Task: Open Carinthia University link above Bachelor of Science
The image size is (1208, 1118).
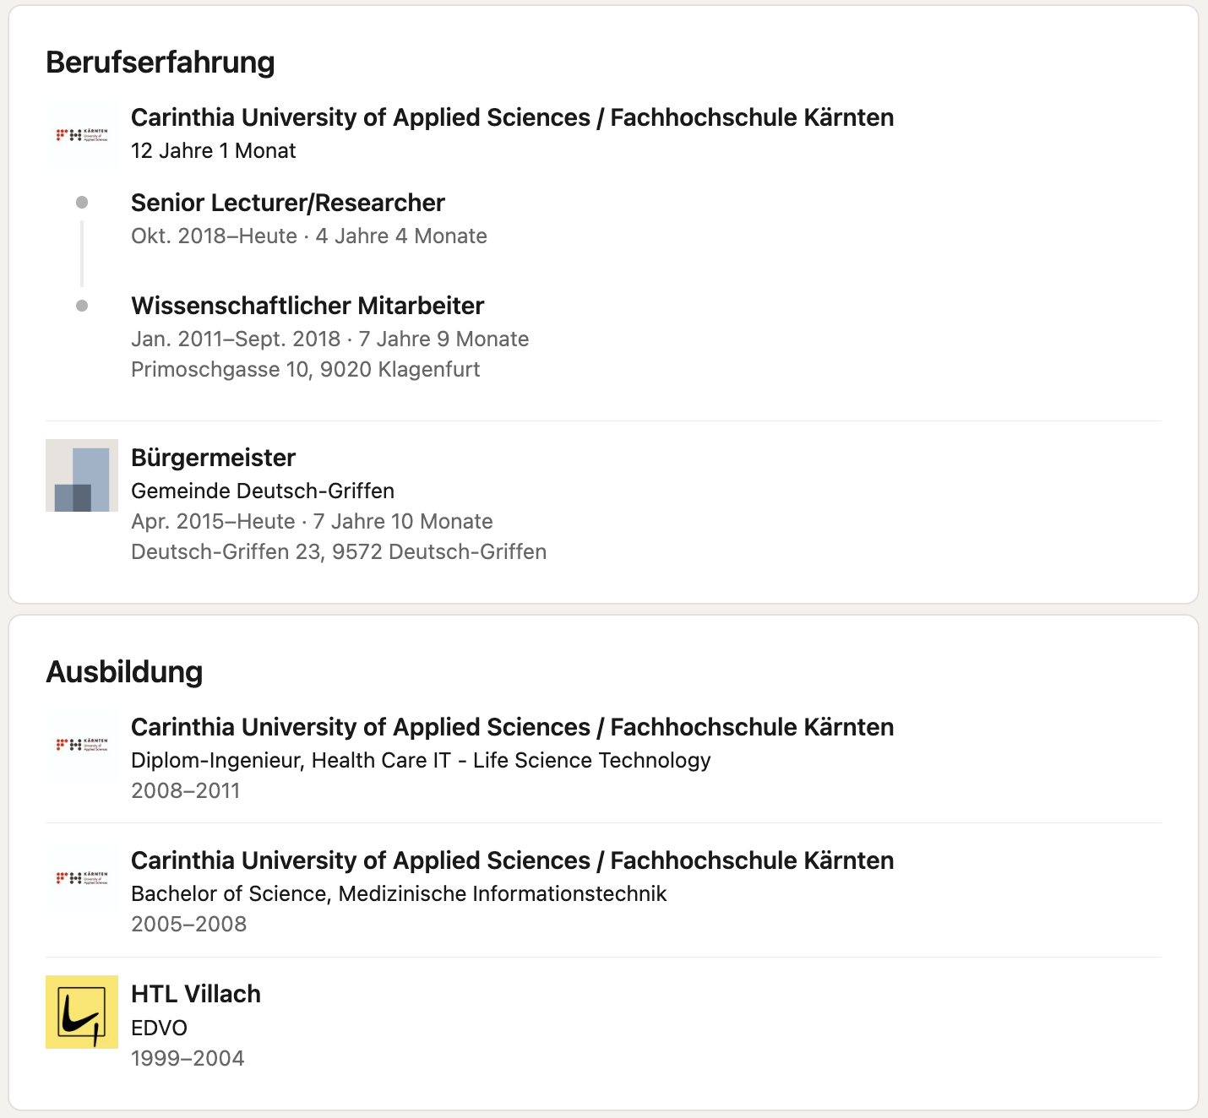Action: (512, 860)
